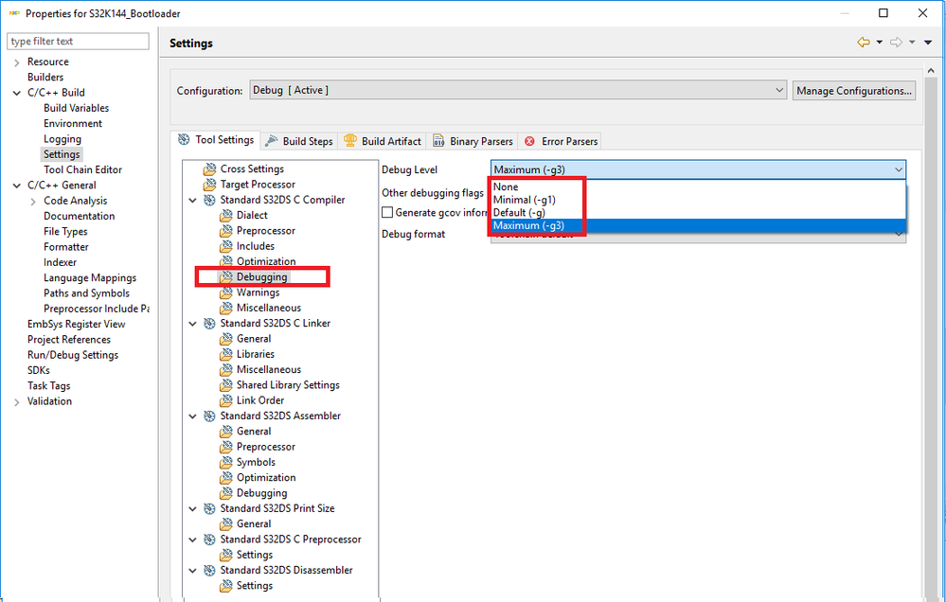Screen dimensions: 946x602
Task: Switch to the Build Steps tab
Action: pyautogui.click(x=300, y=141)
